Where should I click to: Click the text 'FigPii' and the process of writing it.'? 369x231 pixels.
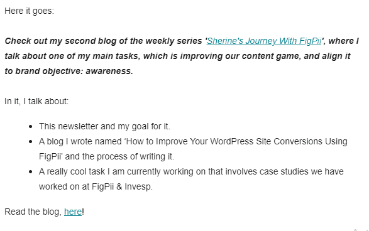tap(107, 156)
